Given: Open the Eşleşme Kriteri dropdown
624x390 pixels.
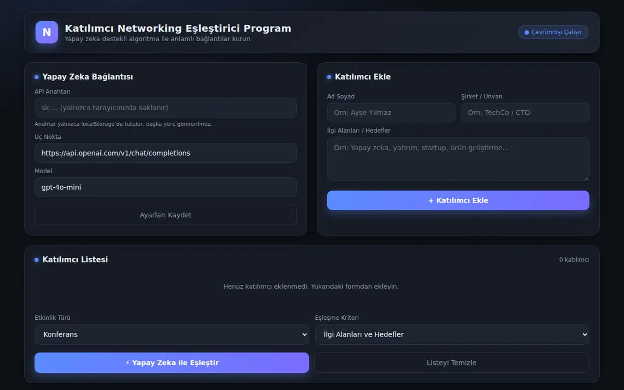Looking at the screenshot, I should [x=452, y=334].
